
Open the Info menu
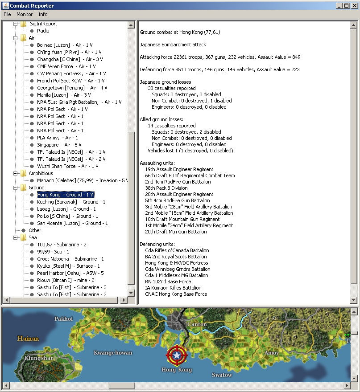(x=43, y=14)
